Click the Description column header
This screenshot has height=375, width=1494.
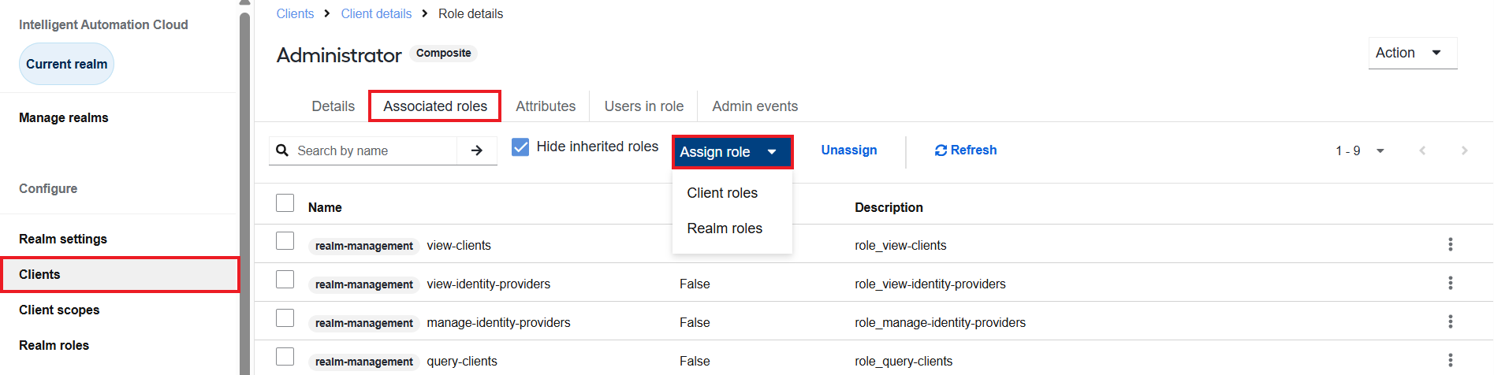click(889, 207)
